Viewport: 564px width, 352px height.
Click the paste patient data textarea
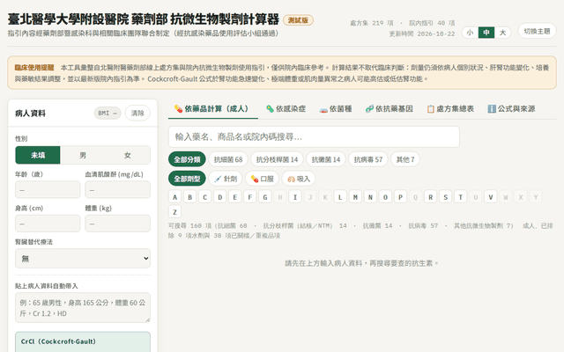point(83,307)
